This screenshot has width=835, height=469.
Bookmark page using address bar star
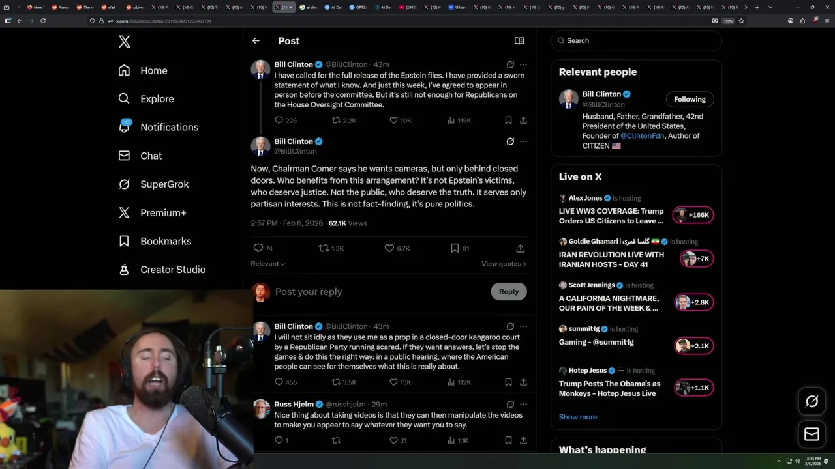coord(741,21)
